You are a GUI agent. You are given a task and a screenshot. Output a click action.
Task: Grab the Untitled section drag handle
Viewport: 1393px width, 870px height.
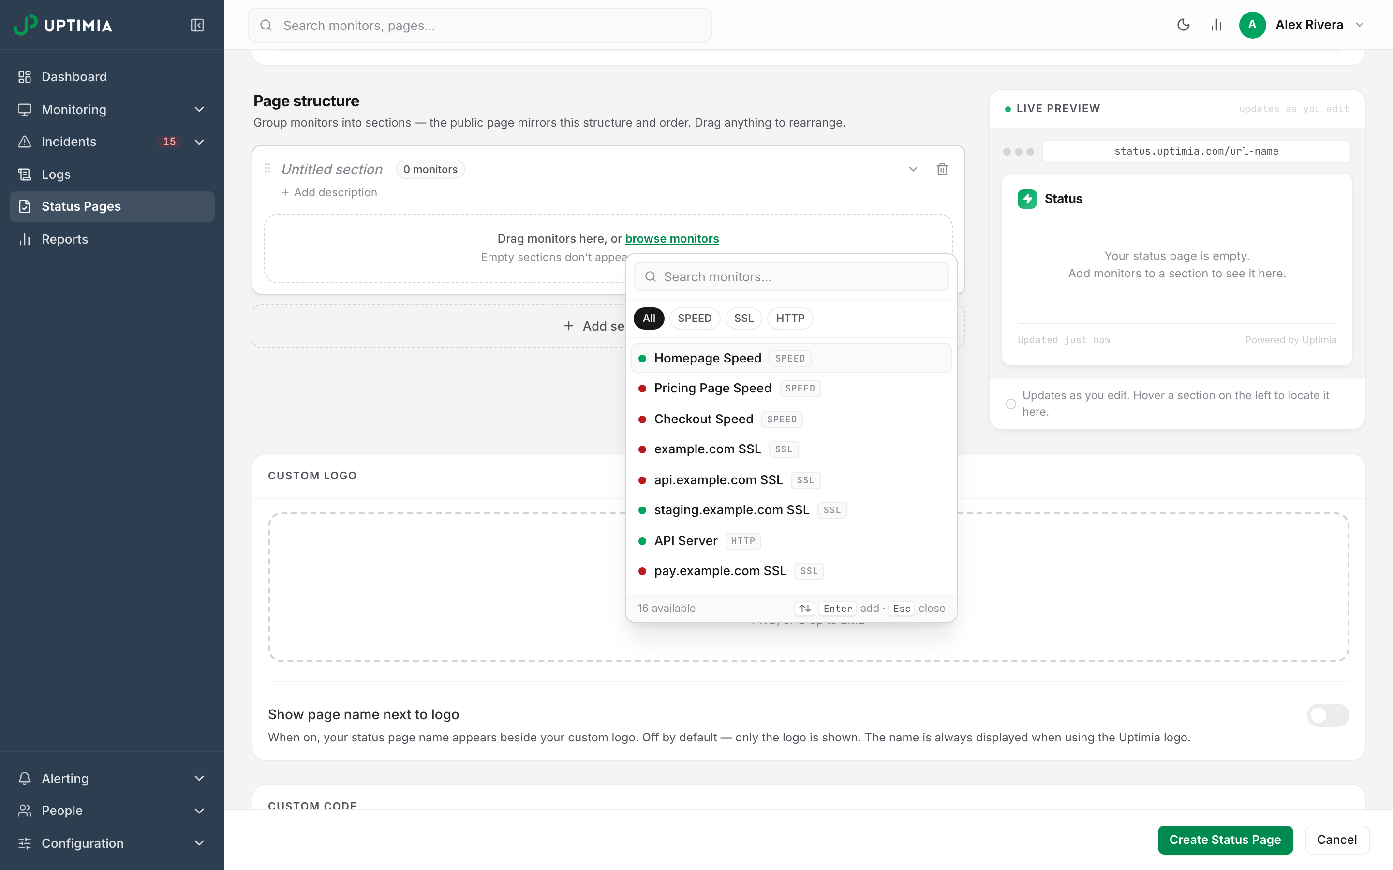tap(267, 168)
